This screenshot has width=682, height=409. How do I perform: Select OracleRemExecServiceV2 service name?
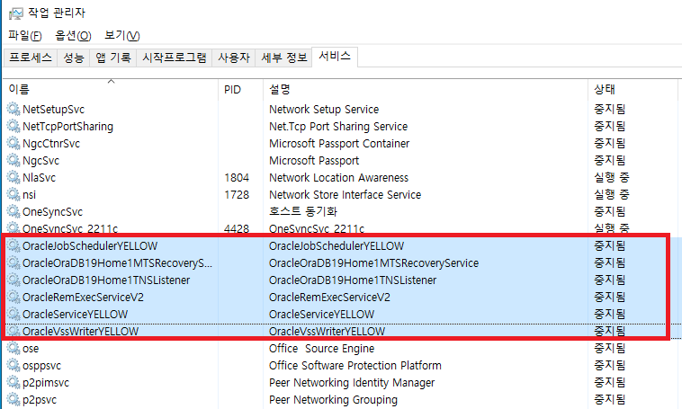point(83,298)
